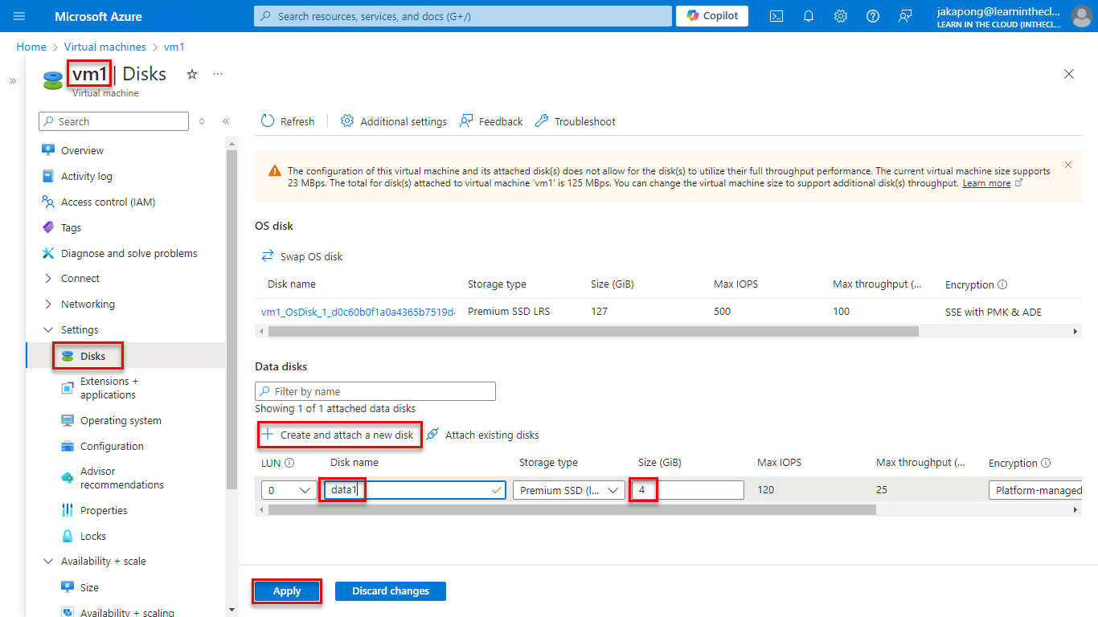Click the Encryption info icon in OS disk table
This screenshot has height=617, width=1098.
point(1002,284)
